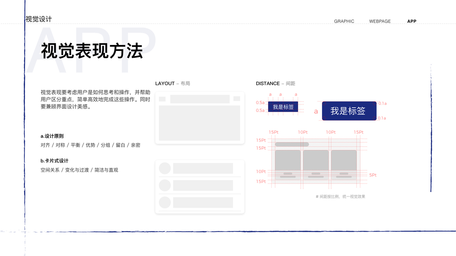Click the third avatar circle in list wireframe

pyautogui.click(x=165, y=202)
